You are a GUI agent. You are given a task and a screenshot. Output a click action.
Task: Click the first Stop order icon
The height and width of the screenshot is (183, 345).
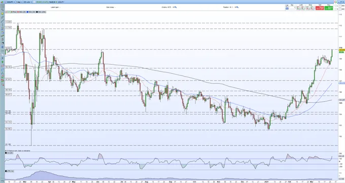308,8
